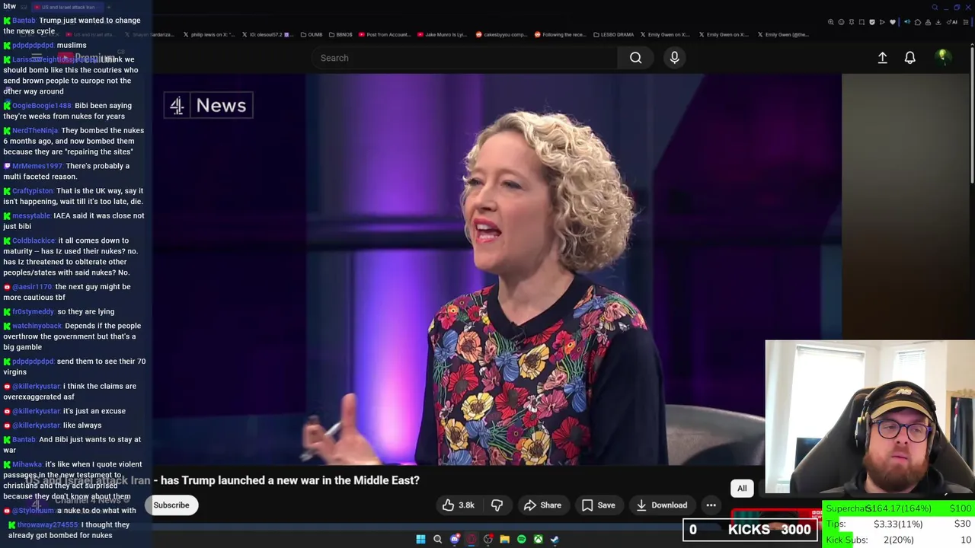Viewport: 975px width, 548px height.
Task: Click chat username throwaway274555
Action: coord(47,525)
